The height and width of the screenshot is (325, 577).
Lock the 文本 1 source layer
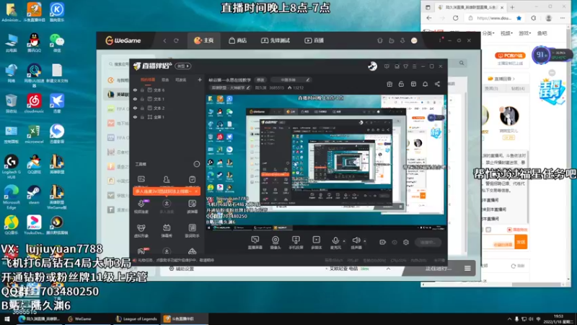click(x=142, y=99)
